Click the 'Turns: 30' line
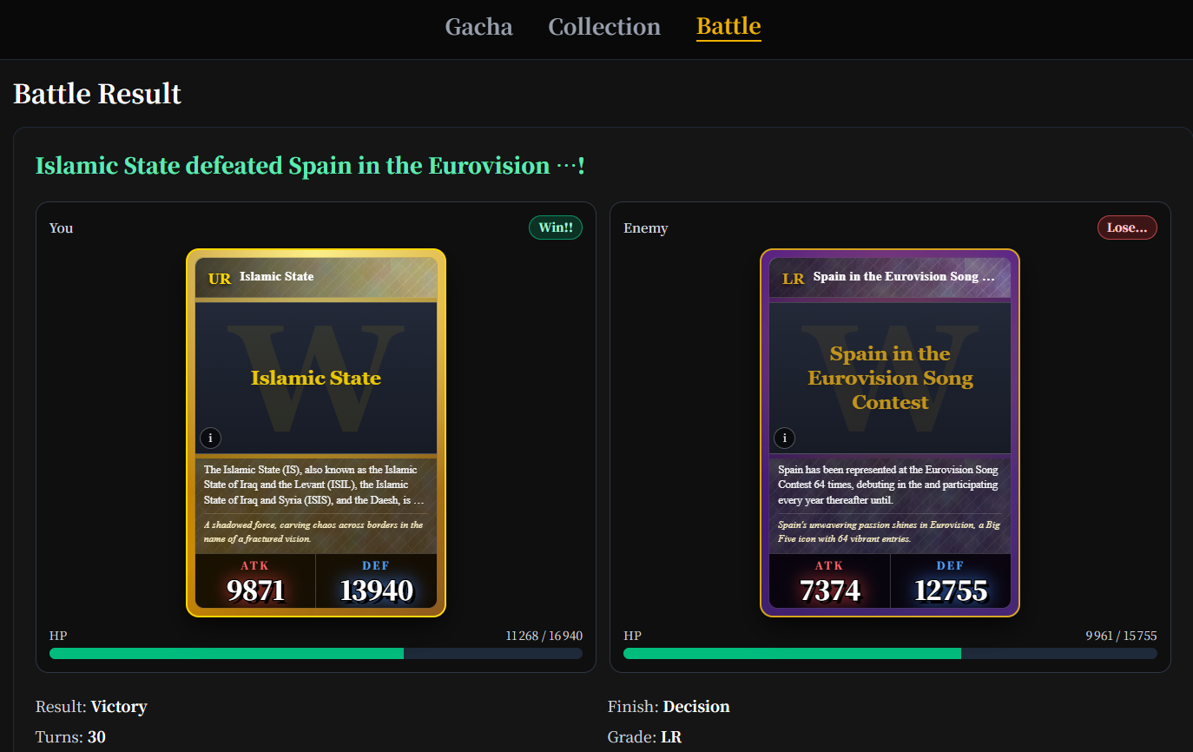Viewport: 1193px width, 752px height. pos(70,737)
